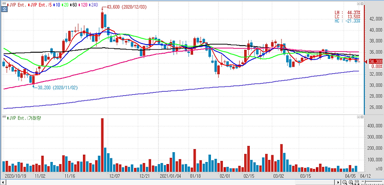The width and height of the screenshot is (384, 185).
Task: Click the horizontal scrollbar right arrow
Action: [x=338, y=182]
